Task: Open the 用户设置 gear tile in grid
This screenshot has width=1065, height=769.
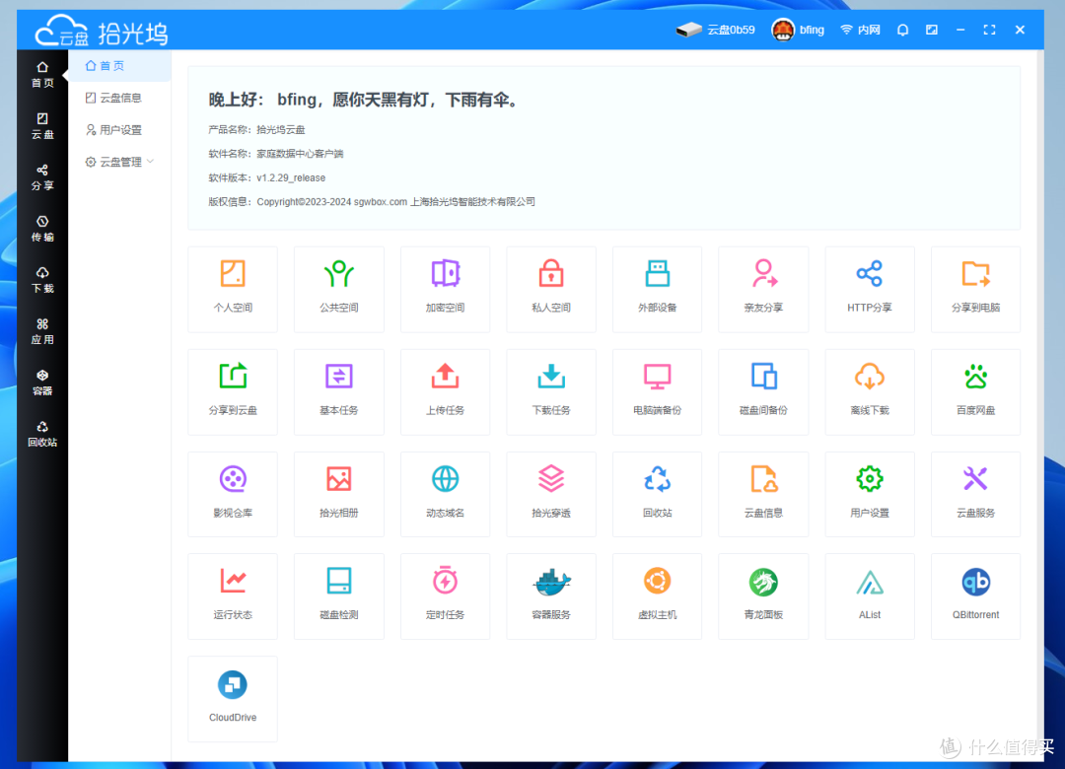Action: [870, 494]
